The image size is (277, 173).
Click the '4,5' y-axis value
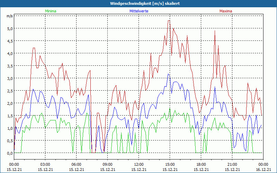(x=10, y=41)
